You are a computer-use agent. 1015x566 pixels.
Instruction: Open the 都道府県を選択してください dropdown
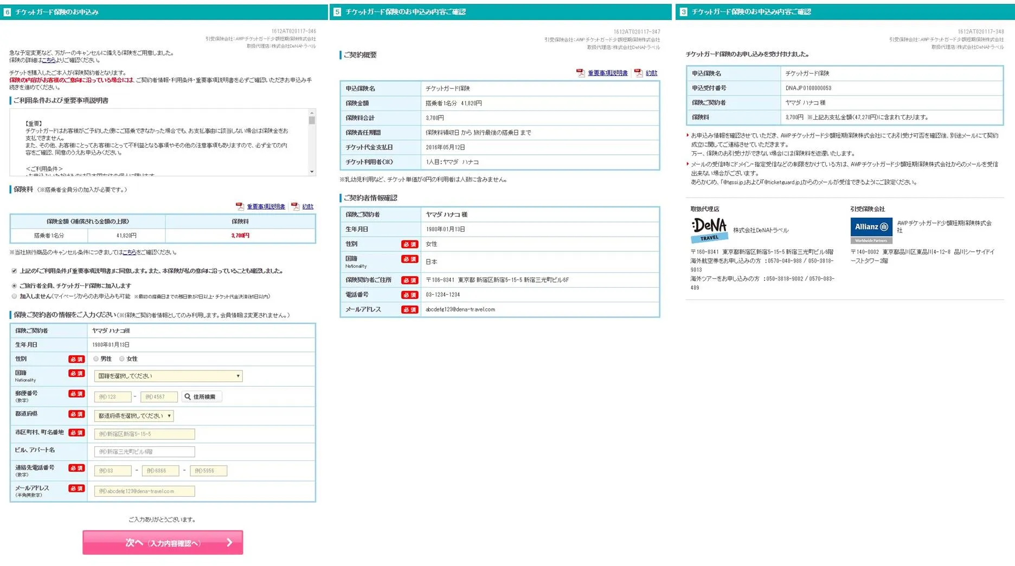pos(134,416)
